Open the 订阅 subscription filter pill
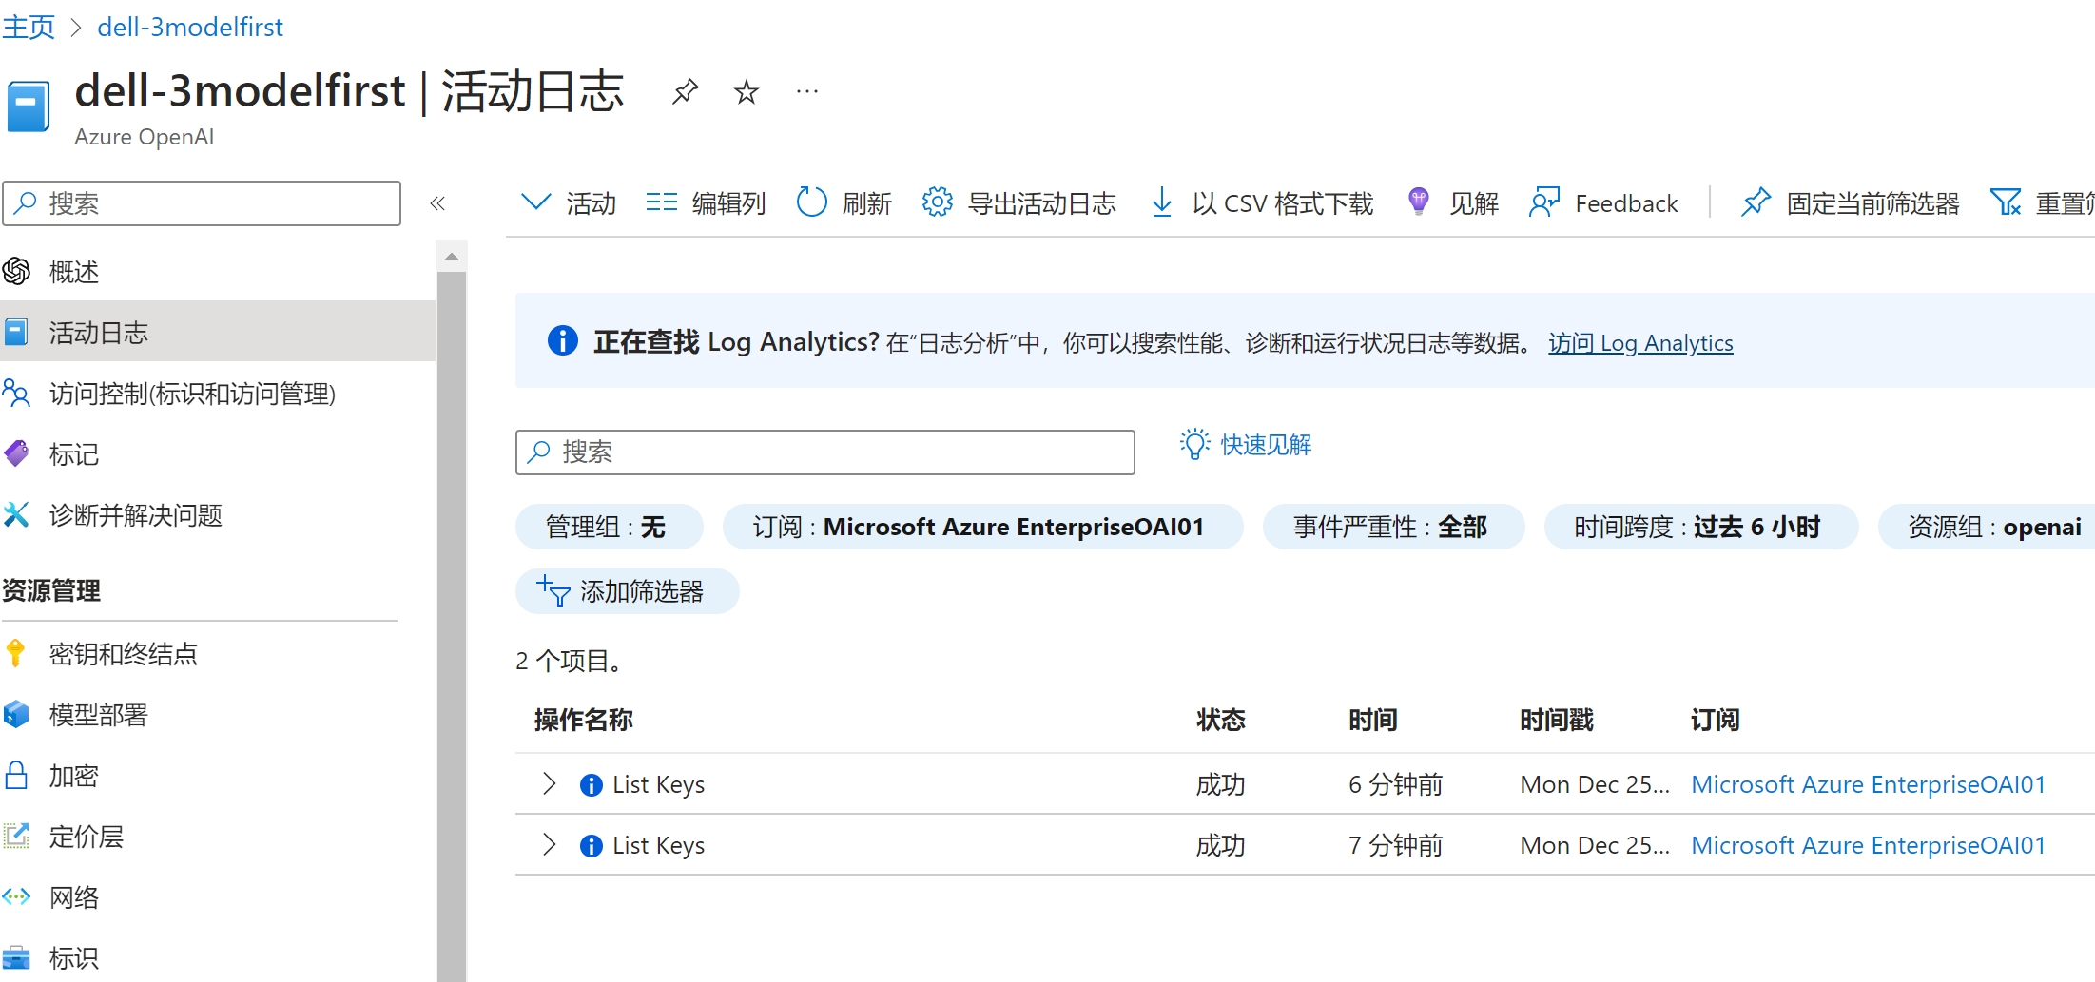This screenshot has height=982, width=2095. tap(982, 527)
